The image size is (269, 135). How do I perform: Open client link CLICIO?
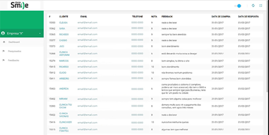pos(63,73)
